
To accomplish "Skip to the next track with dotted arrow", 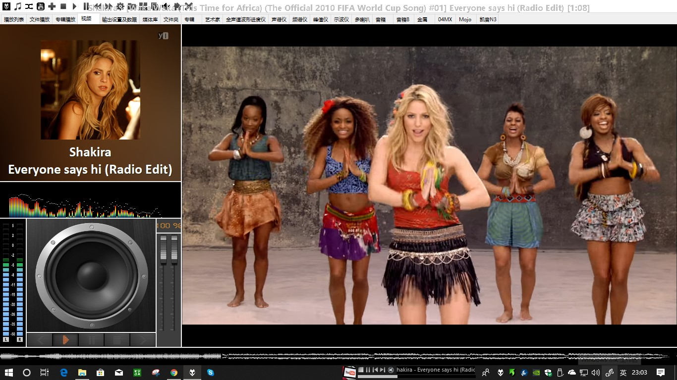I will click(x=109, y=6).
